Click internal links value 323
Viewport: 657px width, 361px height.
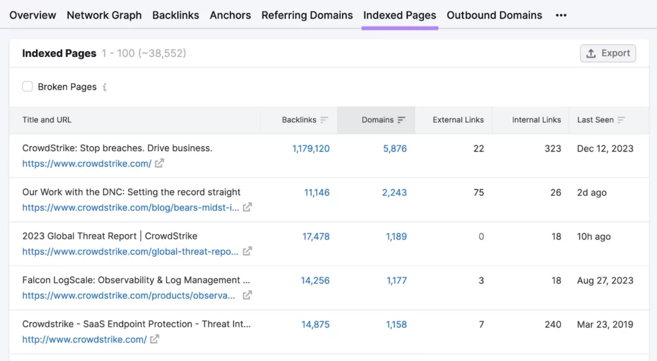click(x=552, y=148)
